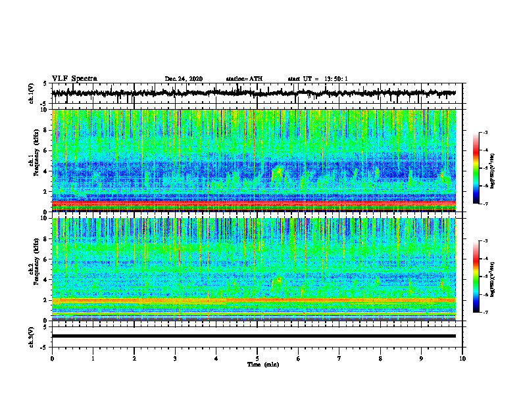Click the "2" kHz tick on ch.2 axis
521x402 pixels.
(x=46, y=300)
